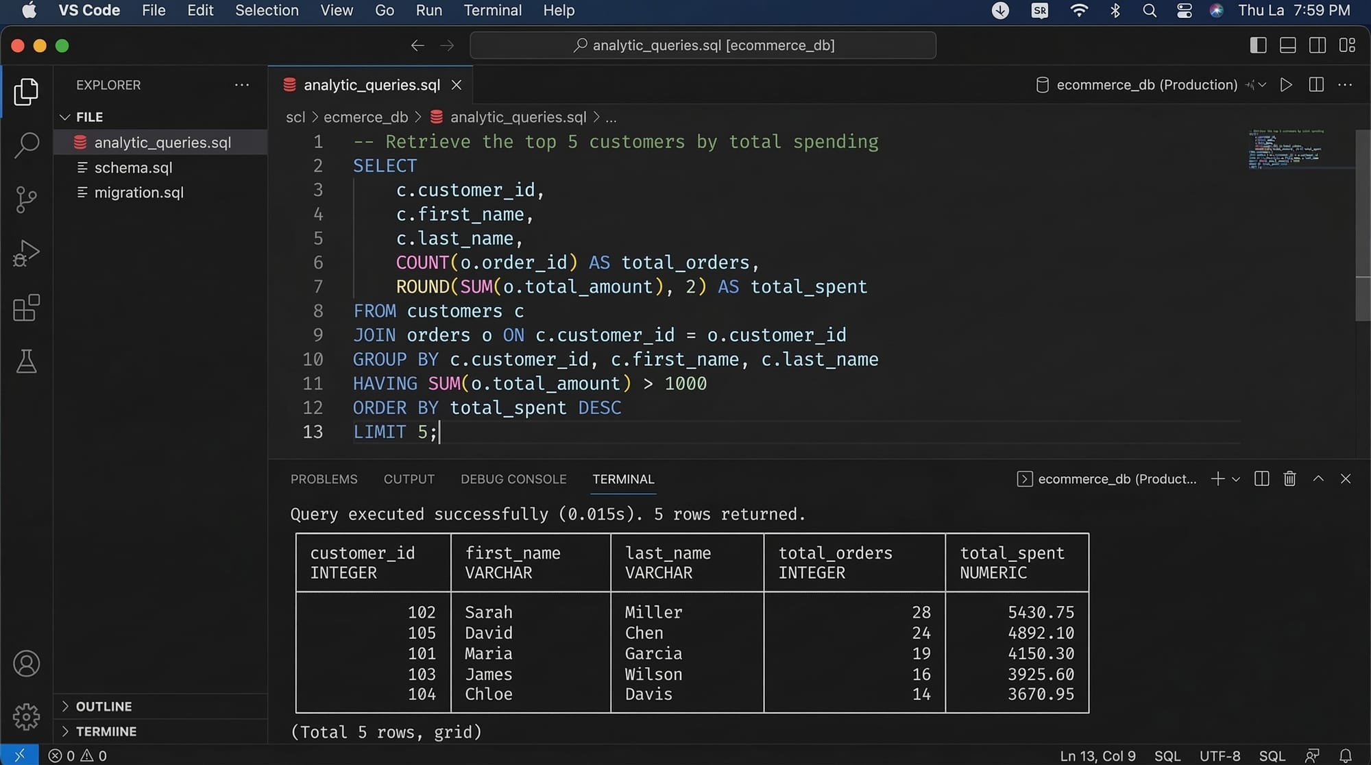Image resolution: width=1371 pixels, height=765 pixels.
Task: Click the ecommerce_db (Production) connection selector
Action: tap(1146, 85)
